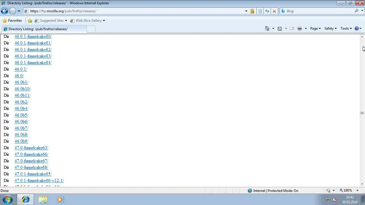Viewport: 365px width, 205px height.
Task: Click the Read Mail envelope icon
Action: (x=292, y=28)
